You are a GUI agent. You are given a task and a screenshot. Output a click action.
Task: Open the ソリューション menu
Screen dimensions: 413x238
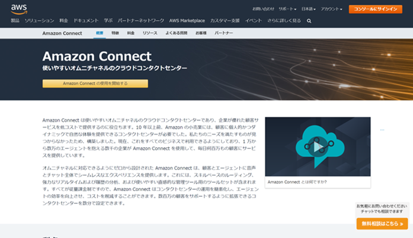(x=39, y=21)
